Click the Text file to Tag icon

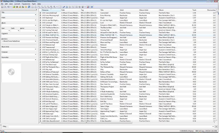(48, 7)
